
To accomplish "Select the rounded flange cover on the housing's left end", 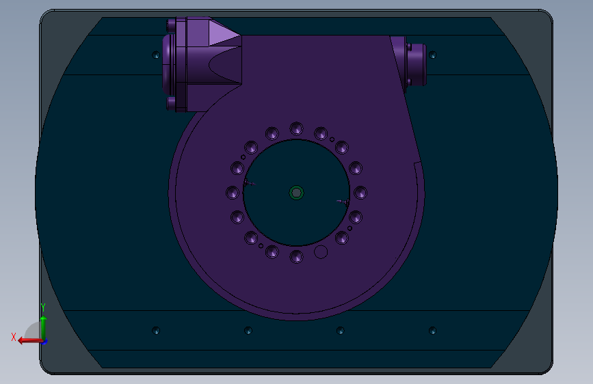I will (x=168, y=65).
